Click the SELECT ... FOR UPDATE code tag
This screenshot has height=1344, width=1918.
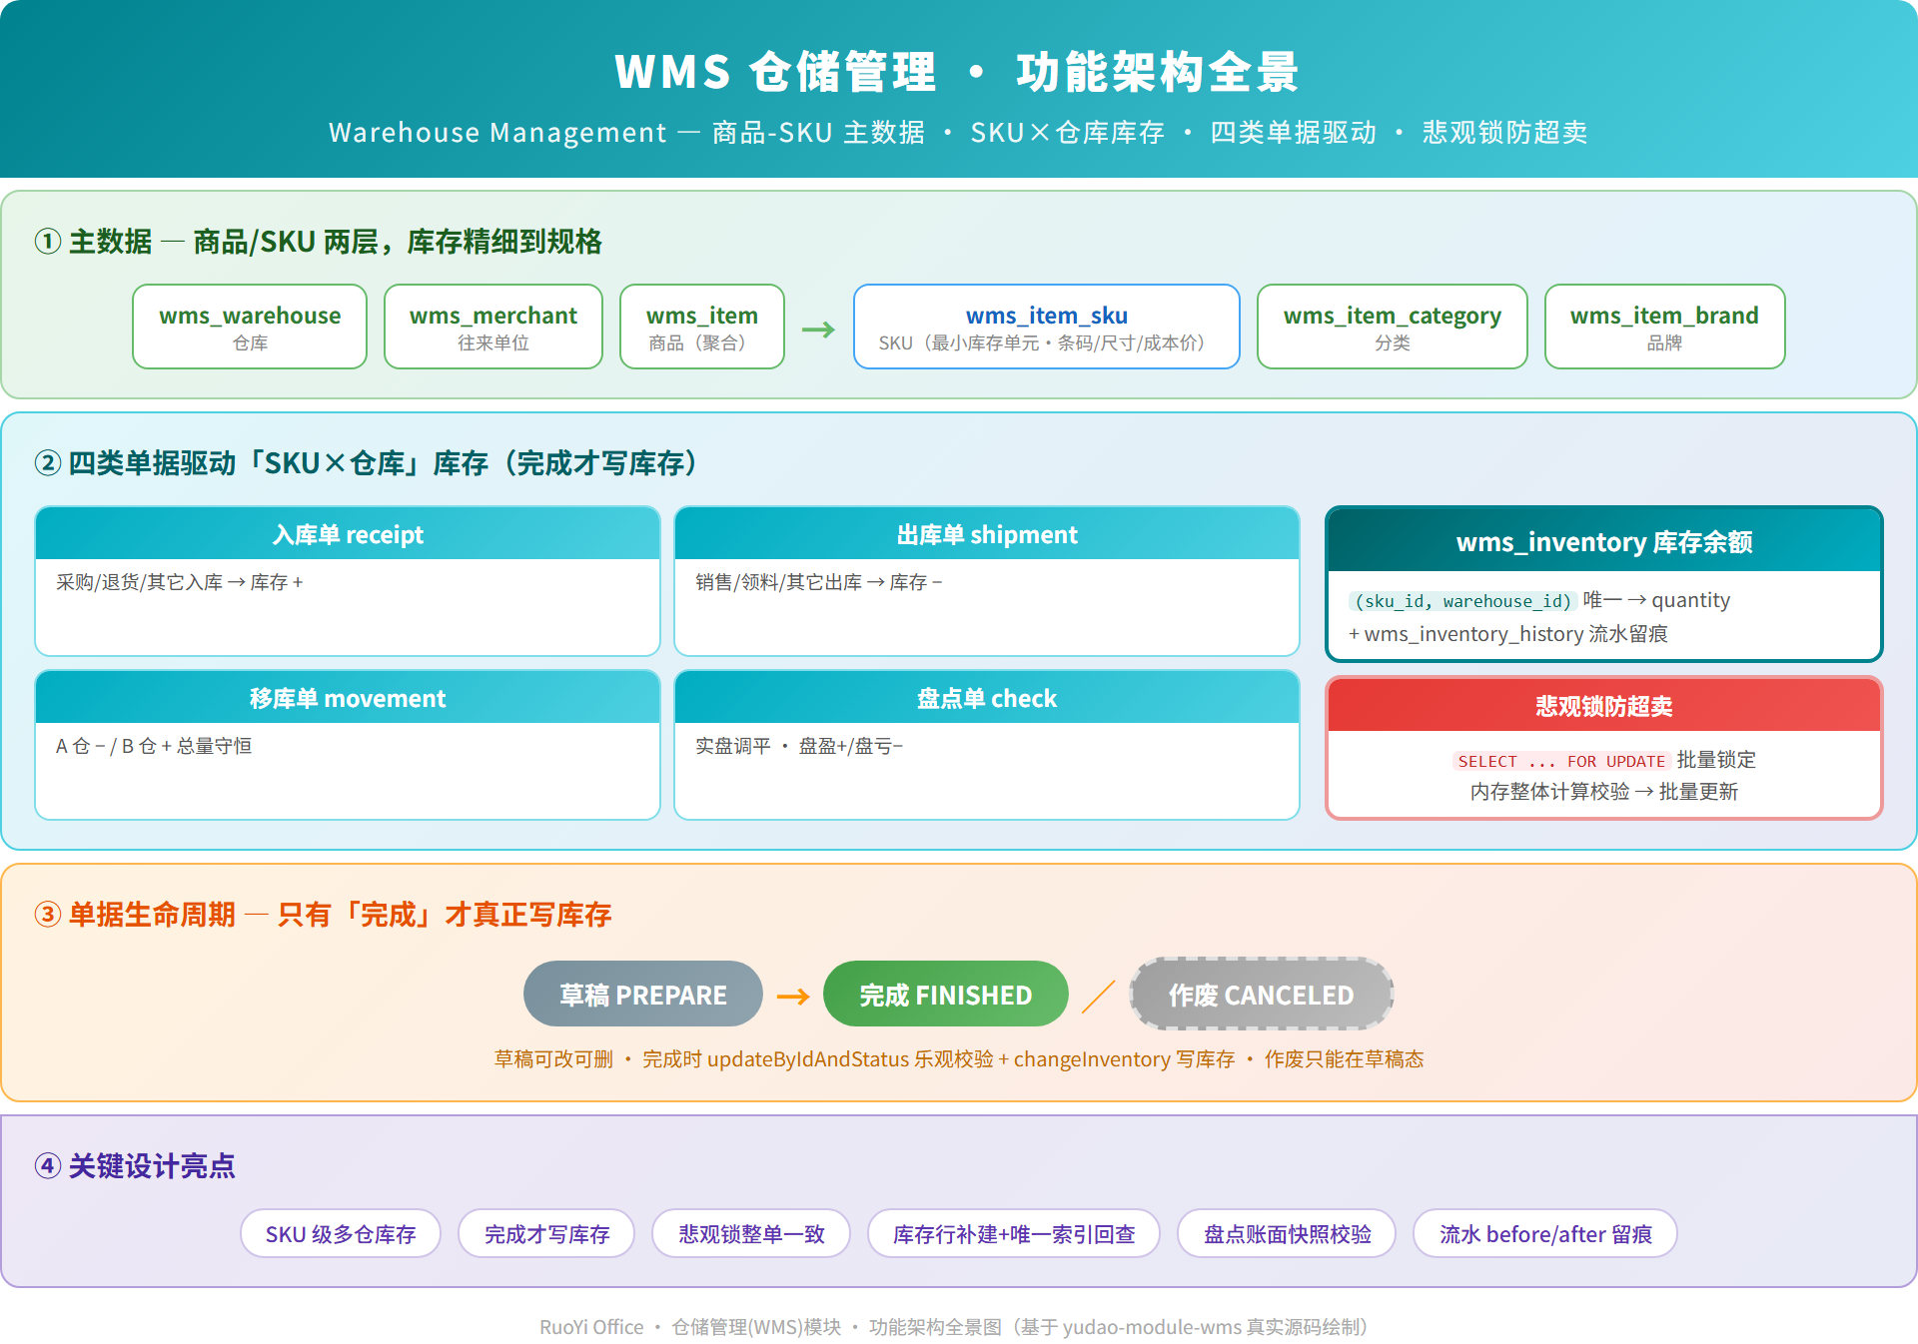point(1561,761)
